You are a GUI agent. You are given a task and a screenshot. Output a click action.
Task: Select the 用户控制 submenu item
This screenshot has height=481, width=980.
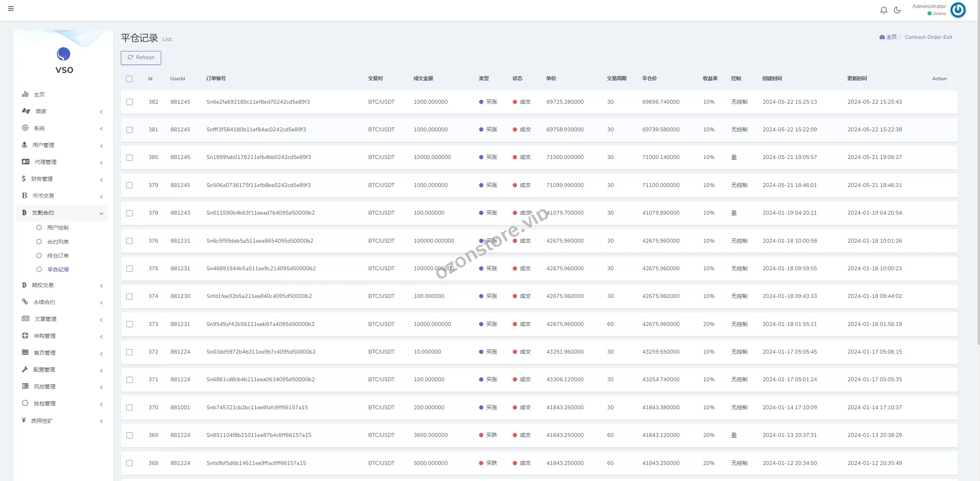tap(58, 228)
